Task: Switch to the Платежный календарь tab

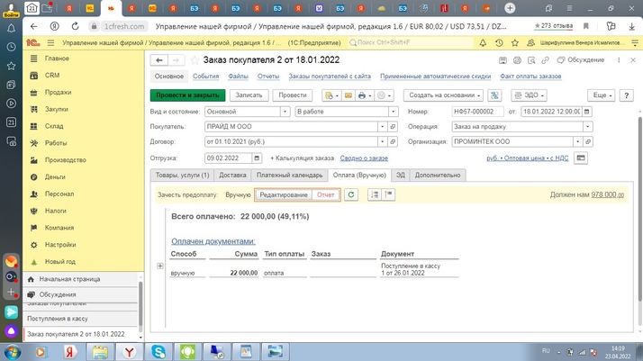Action: point(289,176)
